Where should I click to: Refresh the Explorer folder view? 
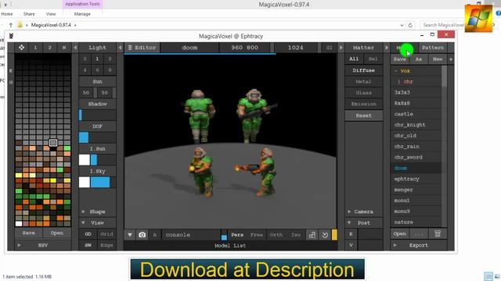[410, 25]
